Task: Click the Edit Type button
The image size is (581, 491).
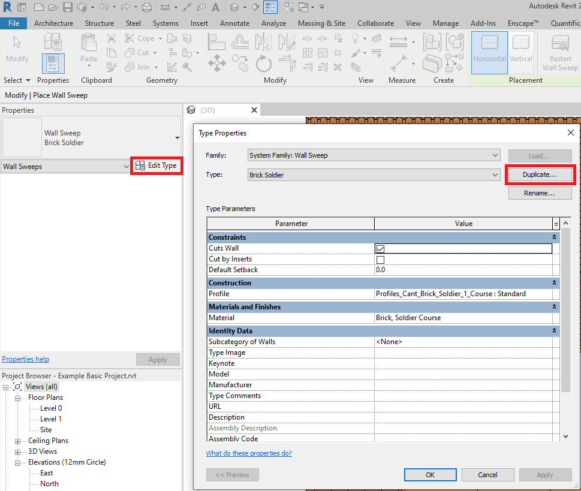Action: [x=156, y=165]
